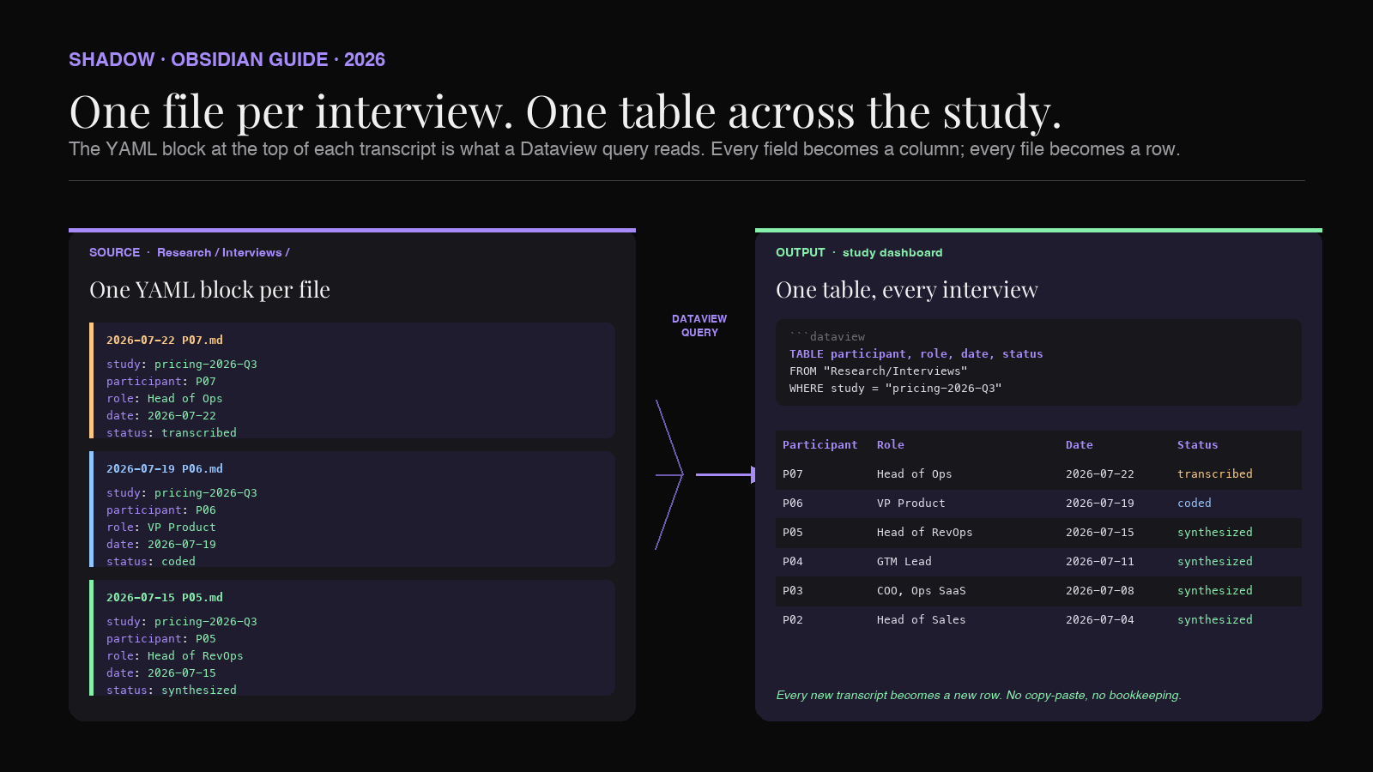Click the 'Role' column header

point(891,445)
